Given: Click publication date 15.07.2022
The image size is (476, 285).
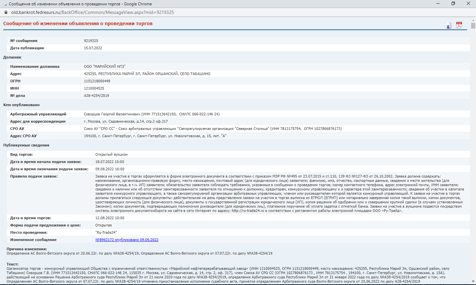Looking at the screenshot, I should [x=93, y=48].
